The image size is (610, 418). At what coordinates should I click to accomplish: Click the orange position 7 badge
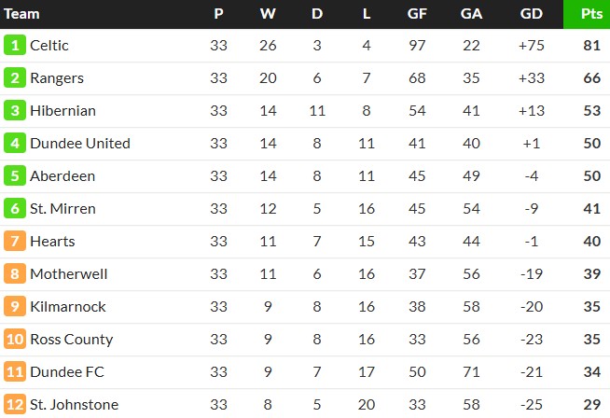[x=15, y=241]
